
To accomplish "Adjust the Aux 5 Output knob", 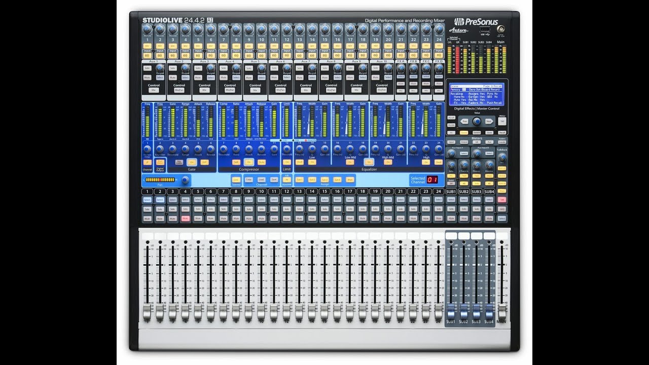I will click(x=262, y=67).
